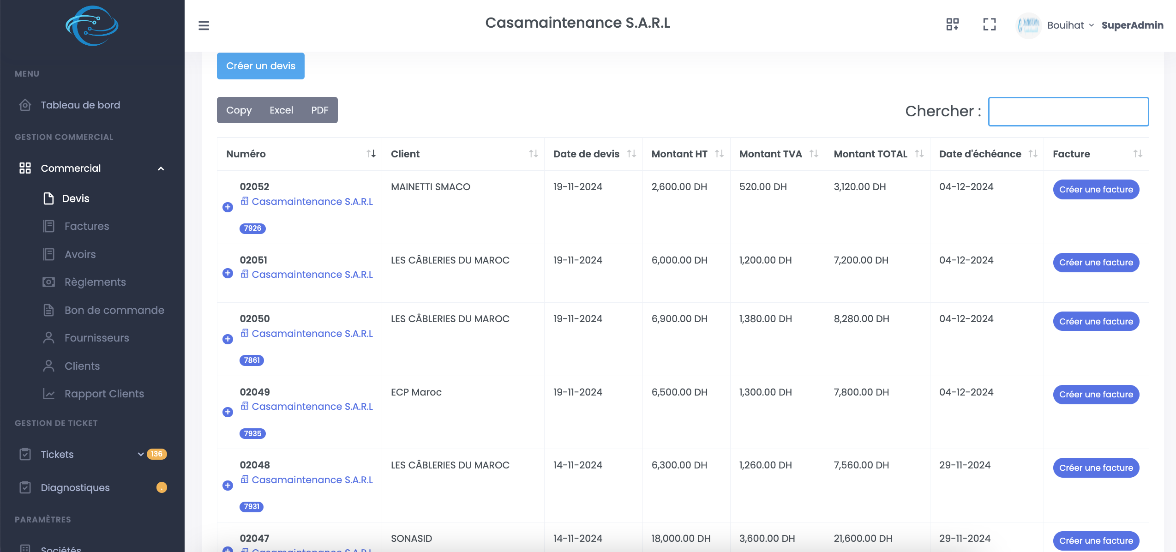Open Fournisseurs page
This screenshot has height=552, width=1176.
(97, 338)
